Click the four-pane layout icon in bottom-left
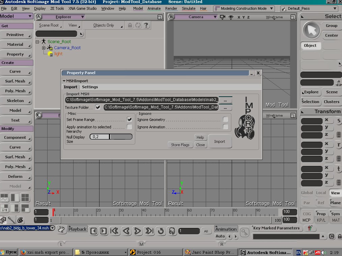Viewport: 342px width, 256px height. [x=25, y=198]
